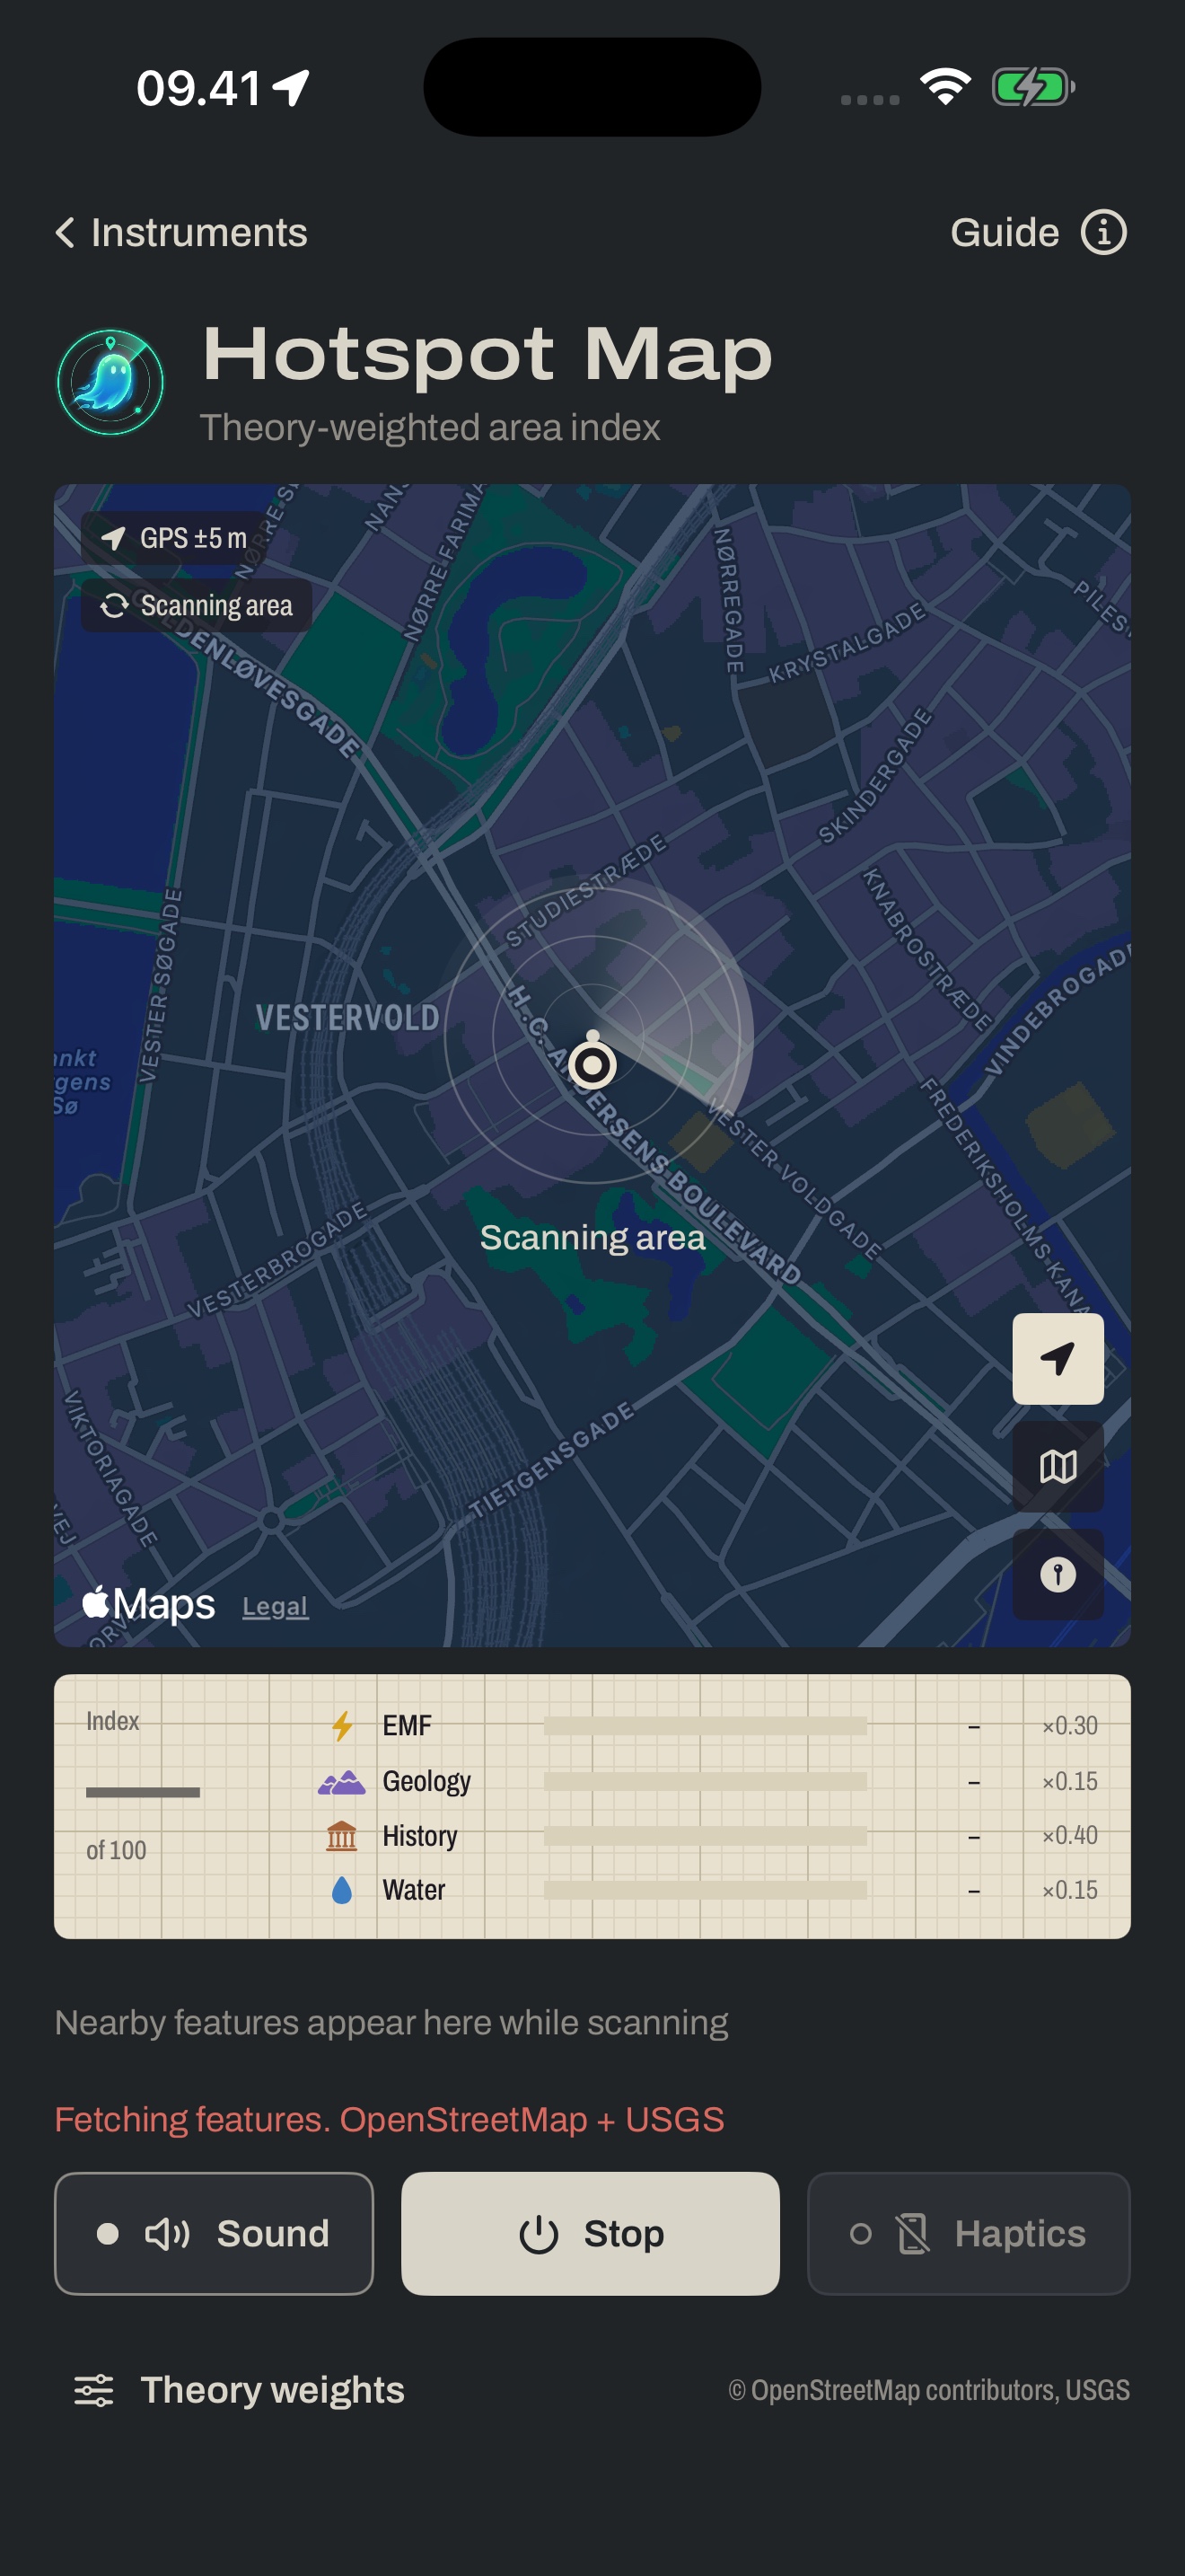Tap the ghost Hotspot Map app icon
Image resolution: width=1185 pixels, height=2576 pixels.
coord(110,382)
